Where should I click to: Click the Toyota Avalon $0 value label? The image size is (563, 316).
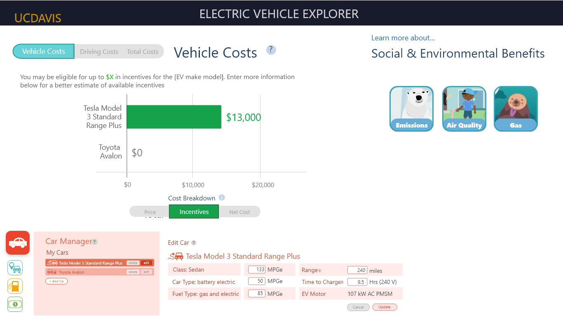point(137,153)
